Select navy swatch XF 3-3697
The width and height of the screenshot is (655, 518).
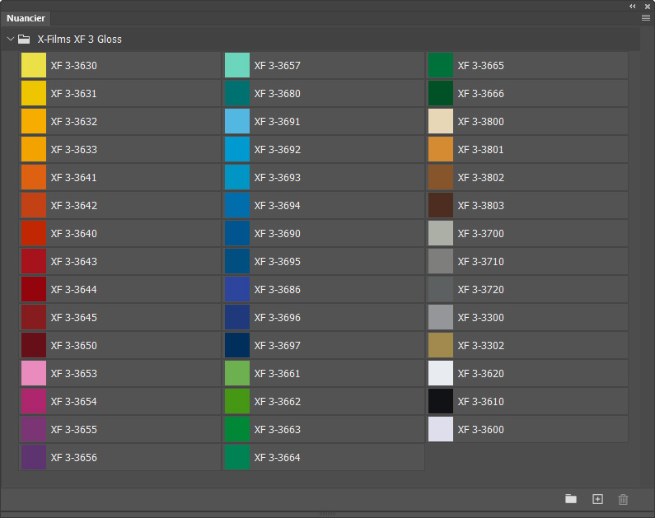237,345
